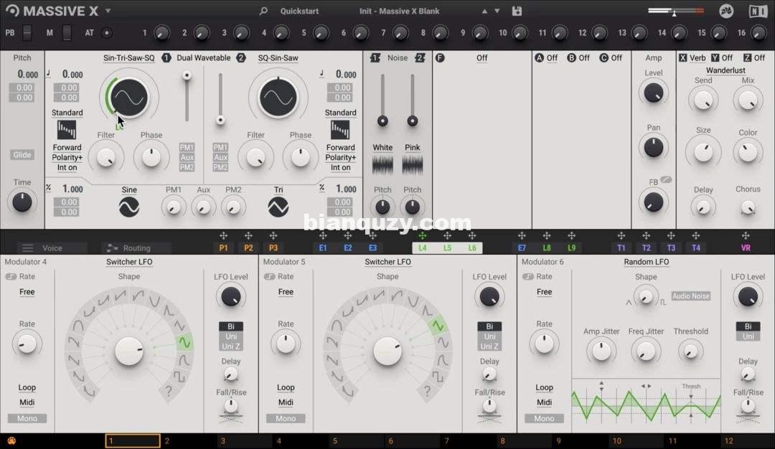The image size is (775, 449).
Task: Click the search magnifier icon in header
Action: coord(263,11)
